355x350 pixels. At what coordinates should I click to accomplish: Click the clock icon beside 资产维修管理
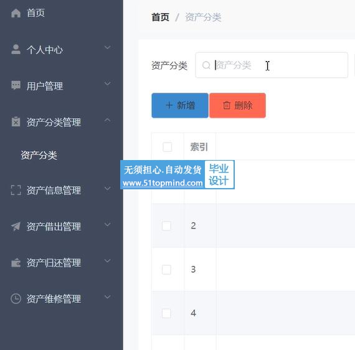click(x=16, y=298)
